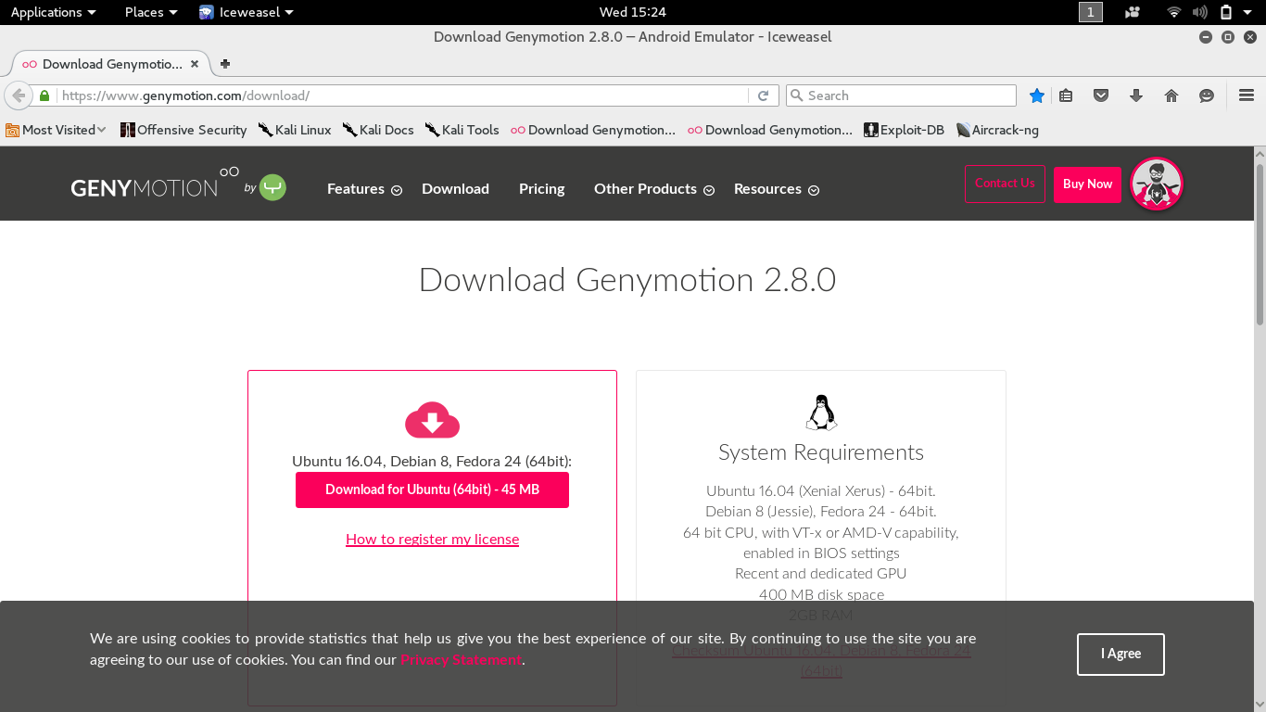
Task: Open the Aircrack-ng bookmark
Action: (x=997, y=130)
